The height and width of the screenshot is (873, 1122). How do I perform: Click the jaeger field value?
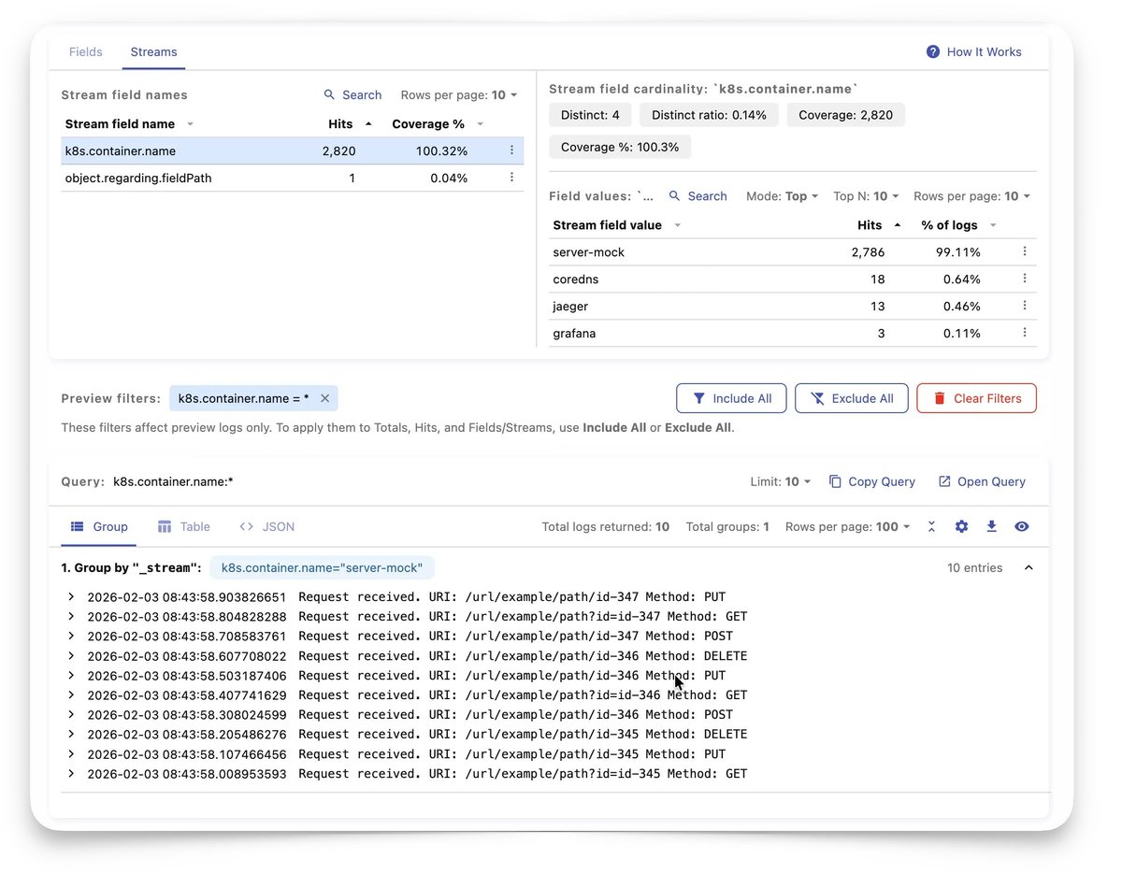pos(570,306)
